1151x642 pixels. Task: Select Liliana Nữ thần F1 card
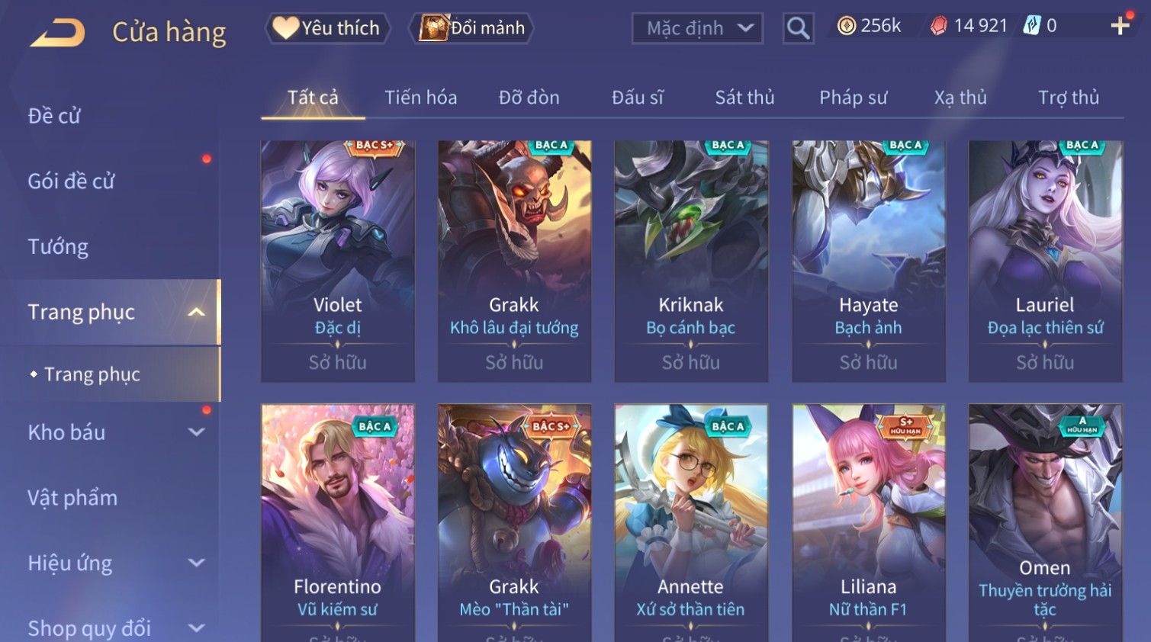pyautogui.click(x=868, y=523)
